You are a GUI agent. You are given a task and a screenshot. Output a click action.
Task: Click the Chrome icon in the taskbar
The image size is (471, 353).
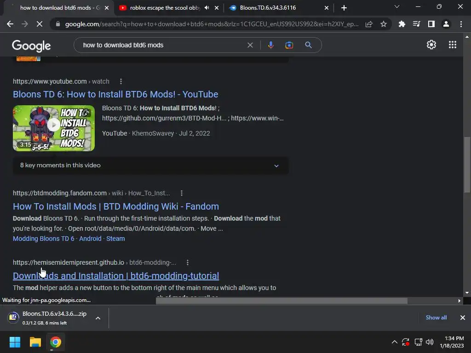coord(56,342)
